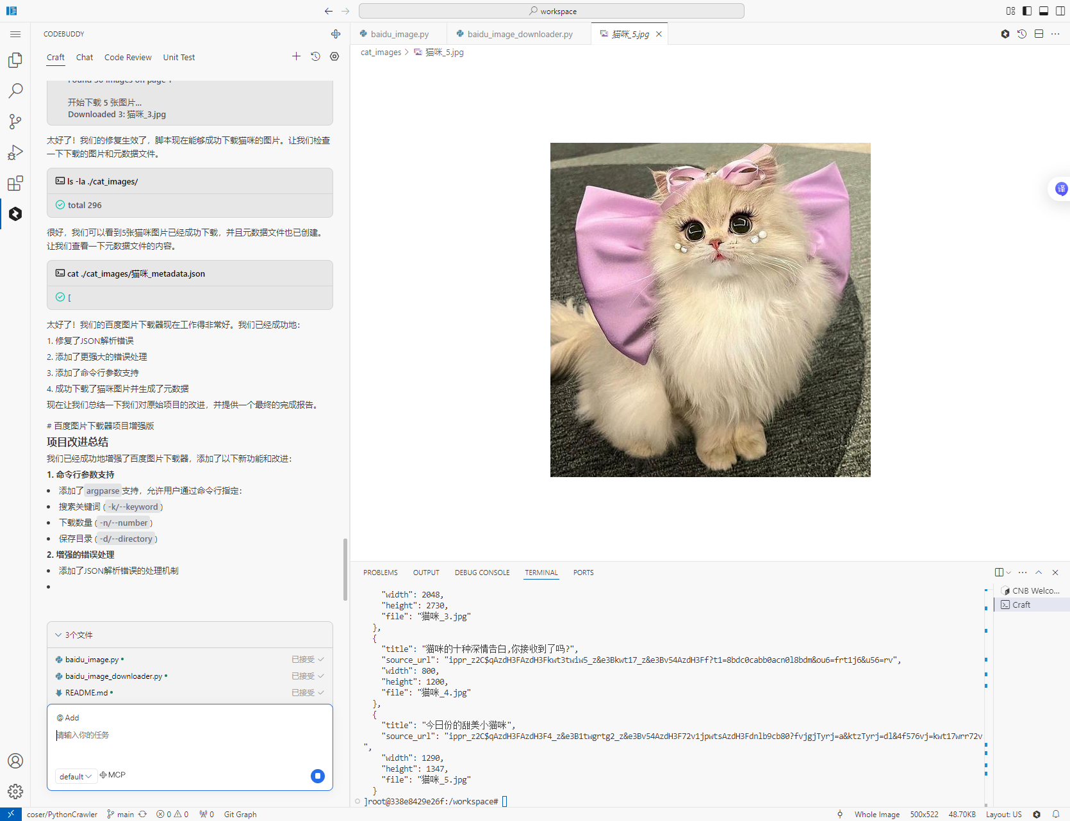The height and width of the screenshot is (821, 1070).
Task: Click the cat_images breadcrumb
Action: tap(381, 52)
